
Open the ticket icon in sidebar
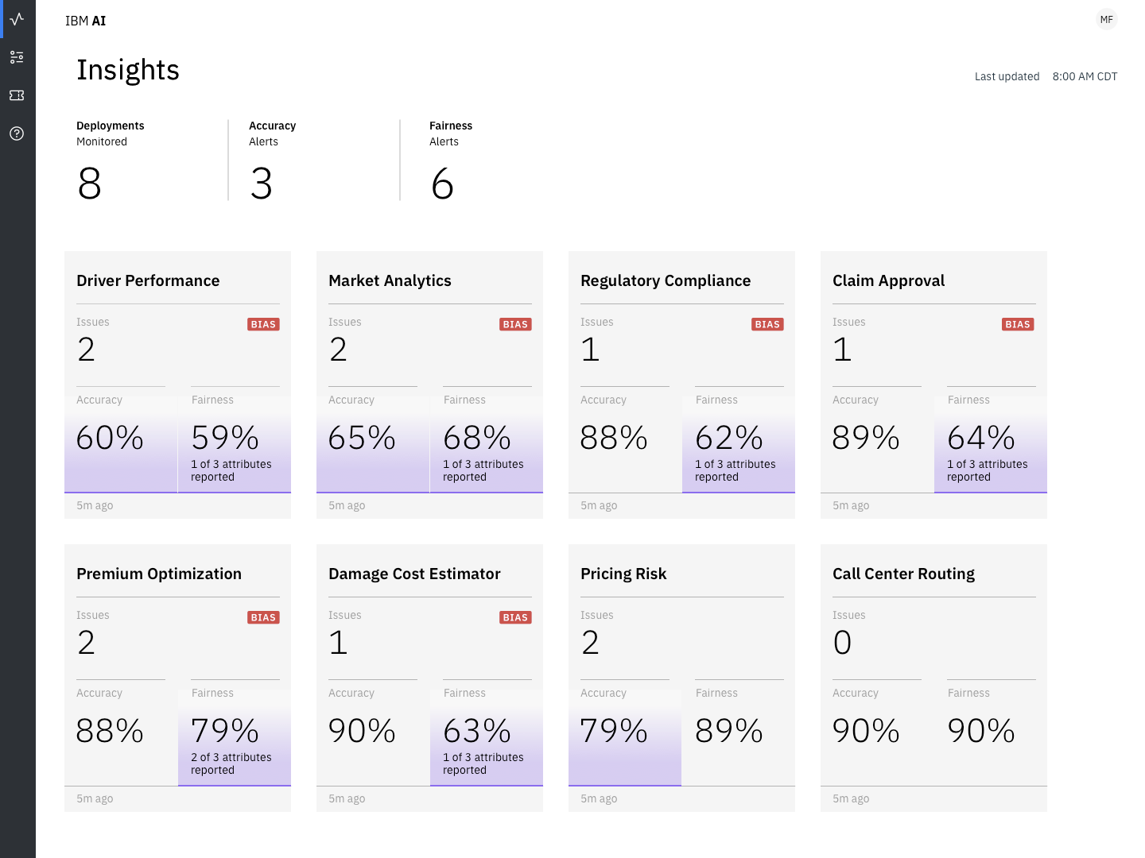17,95
